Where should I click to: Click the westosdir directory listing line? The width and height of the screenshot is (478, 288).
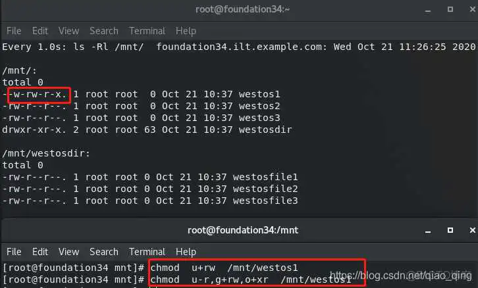click(147, 130)
